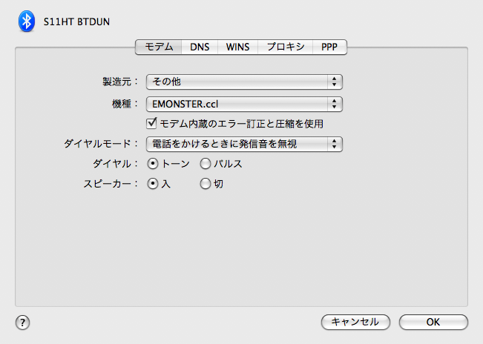This screenshot has width=483, height=344.
Task: Expand the 製造元 dropdown showing その他
Action: [244, 82]
